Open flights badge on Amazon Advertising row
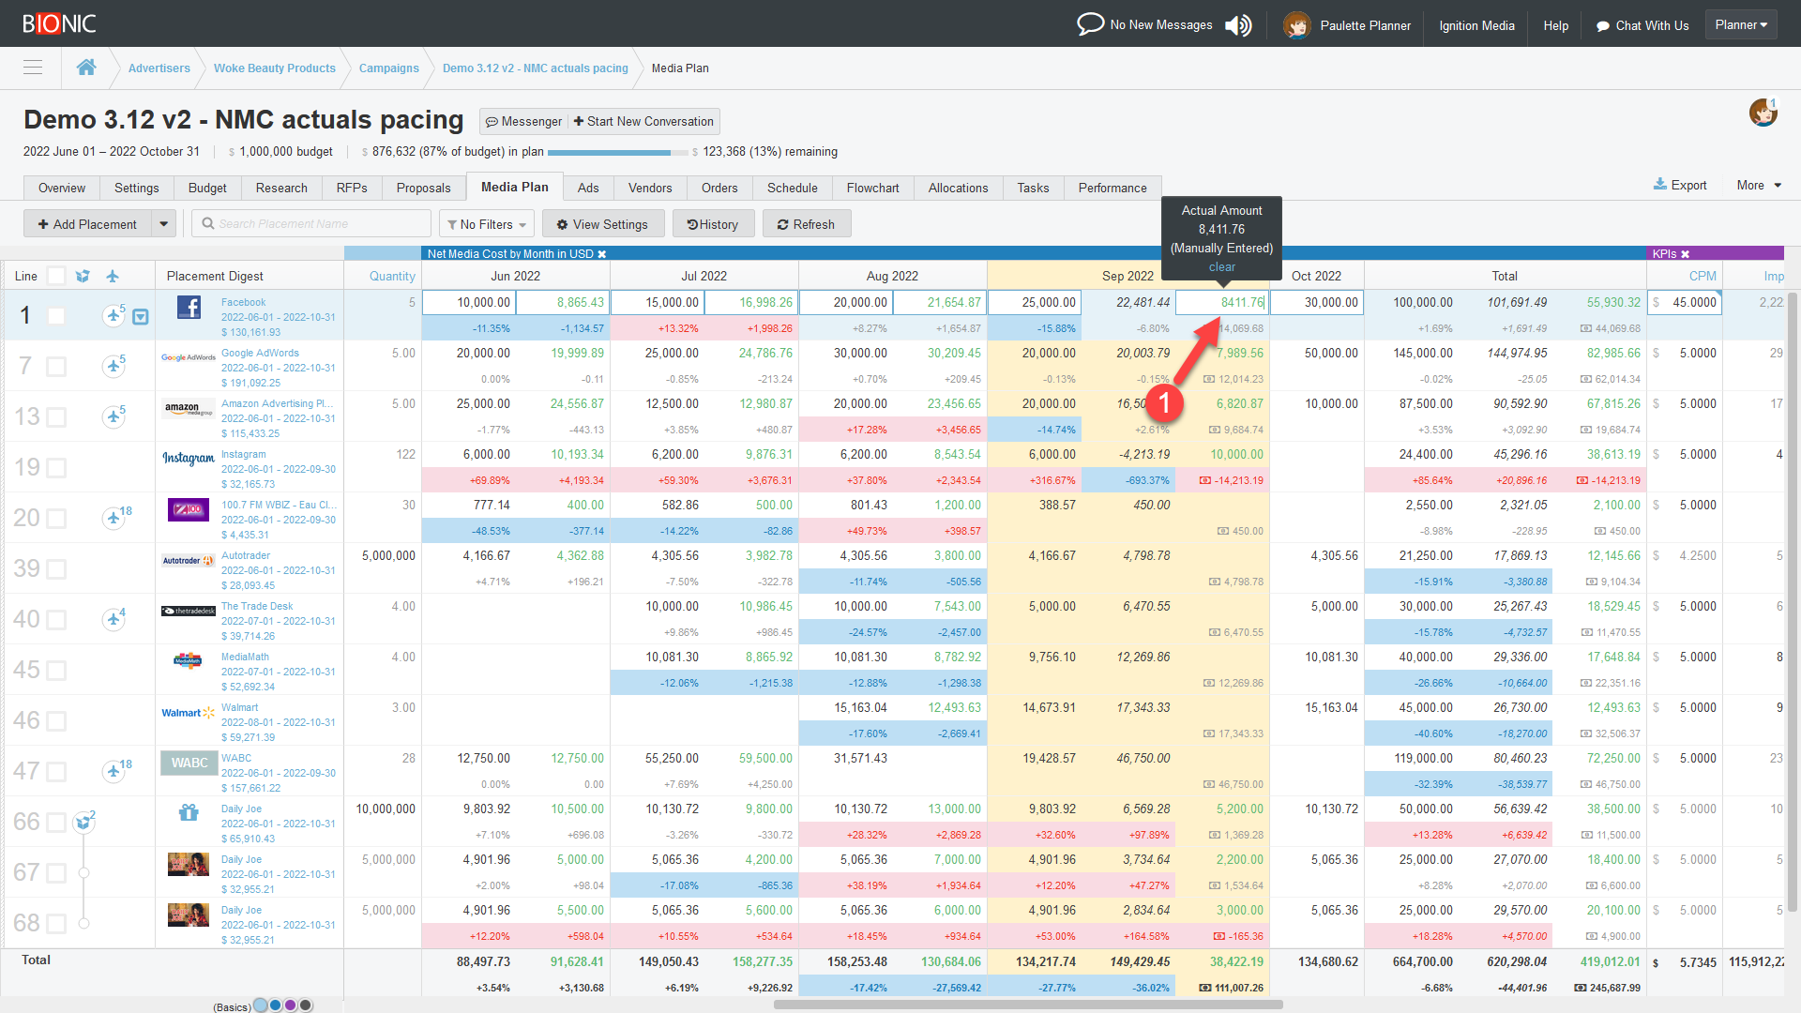The width and height of the screenshot is (1801, 1013). [x=114, y=416]
